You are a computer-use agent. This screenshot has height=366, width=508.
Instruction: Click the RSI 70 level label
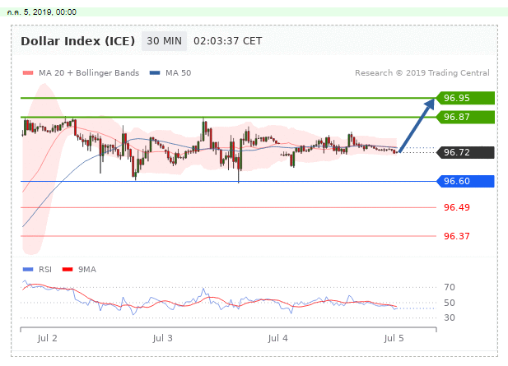coord(450,287)
